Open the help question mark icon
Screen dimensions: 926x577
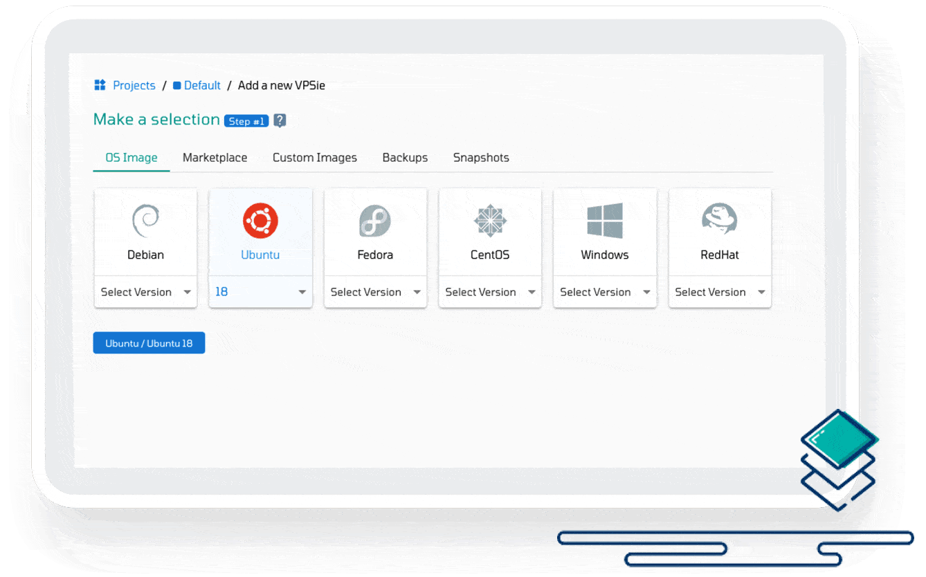(x=280, y=120)
